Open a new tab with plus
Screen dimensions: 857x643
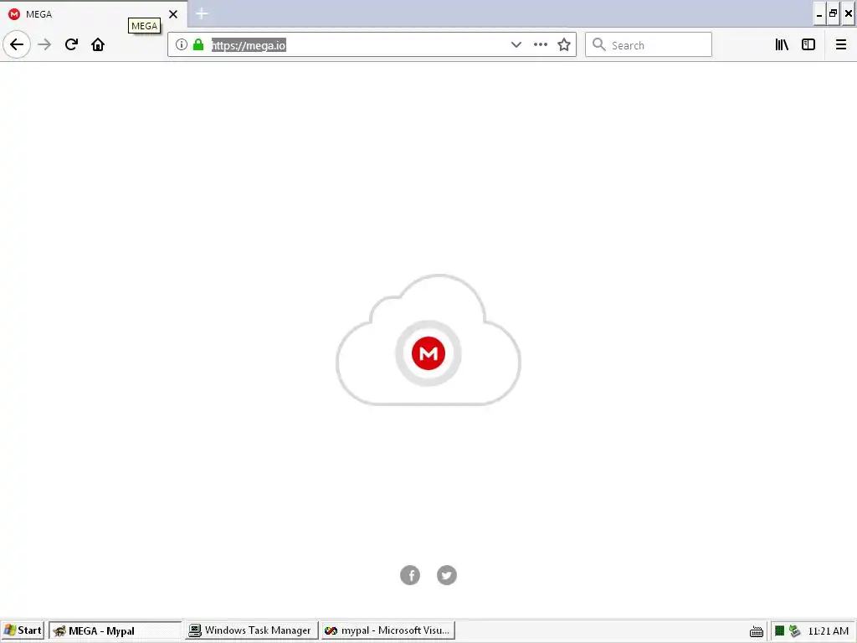(202, 13)
